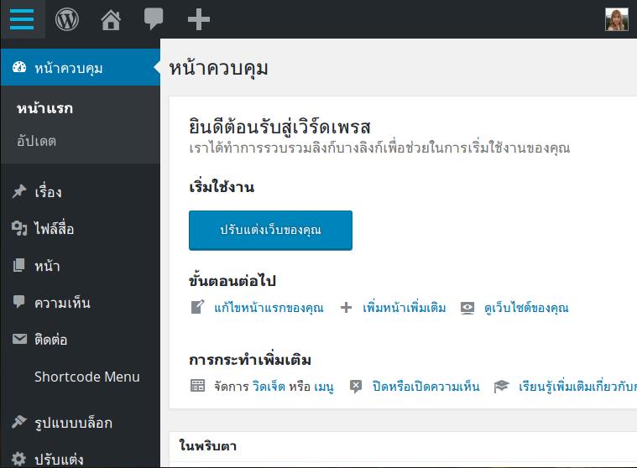
Task: Follow the แก้ไขหน้าแรกของคุณ link
Action: point(269,308)
